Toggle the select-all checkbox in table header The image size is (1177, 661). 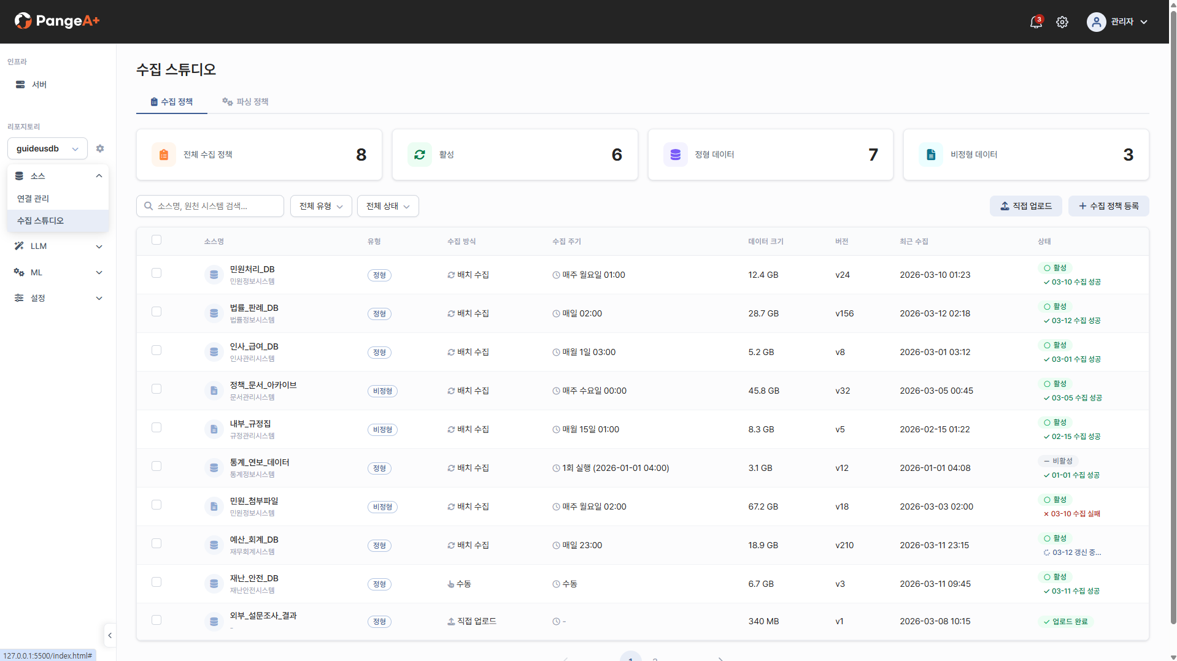coord(156,240)
